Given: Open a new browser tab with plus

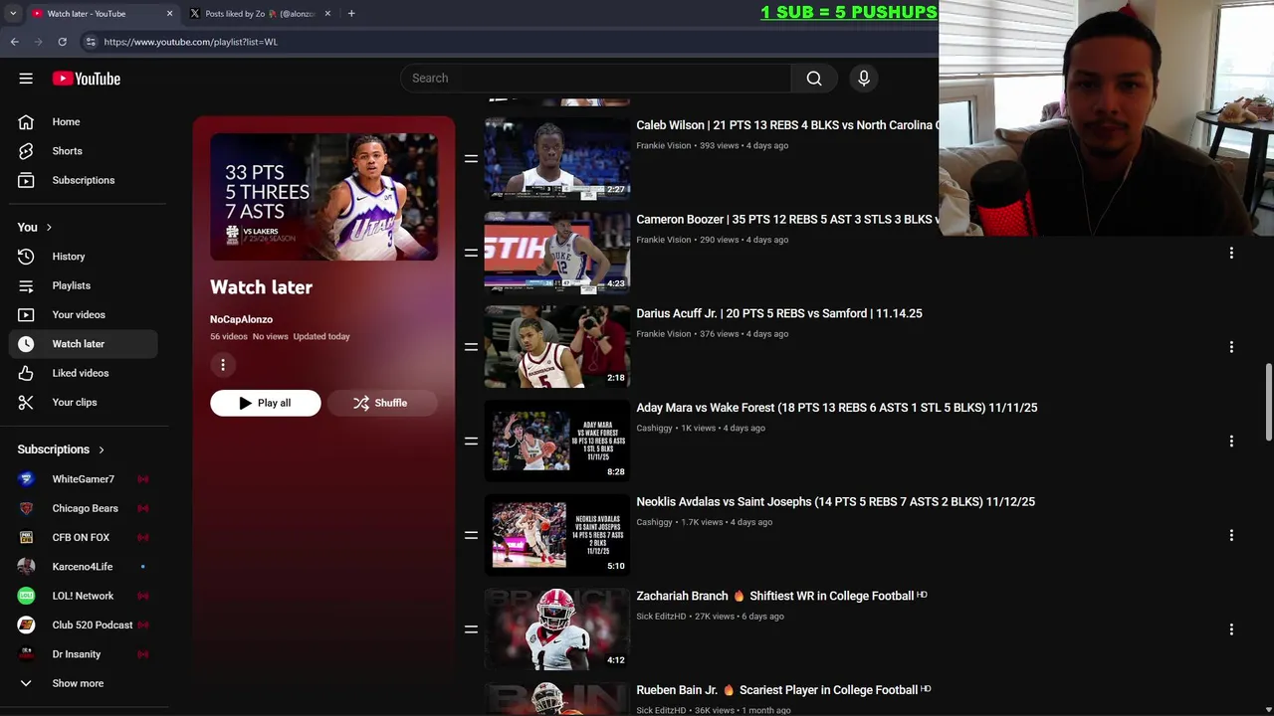Looking at the screenshot, I should (351, 14).
